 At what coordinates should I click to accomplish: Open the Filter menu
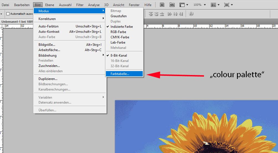80,5
